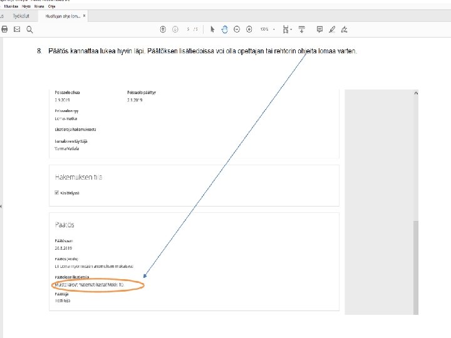This screenshot has height=338, width=451.
Task: Switch to the Työkalut tab
Action: point(21,16)
